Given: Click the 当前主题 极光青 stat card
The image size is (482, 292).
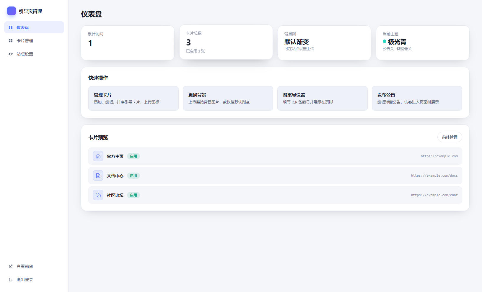Looking at the screenshot, I should pyautogui.click(x=423, y=43).
